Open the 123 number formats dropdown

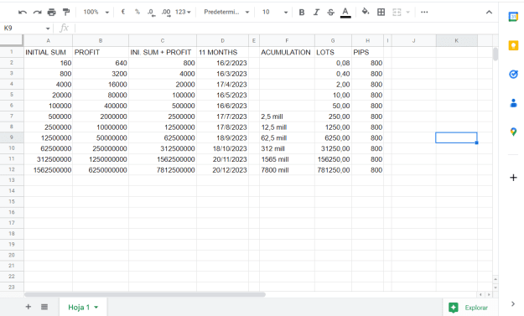pos(183,12)
